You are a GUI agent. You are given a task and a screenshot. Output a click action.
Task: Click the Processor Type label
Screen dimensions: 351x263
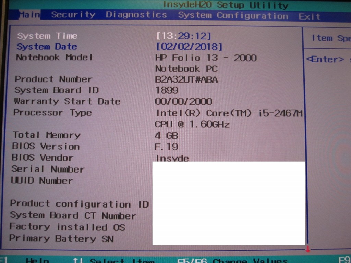[52, 112]
